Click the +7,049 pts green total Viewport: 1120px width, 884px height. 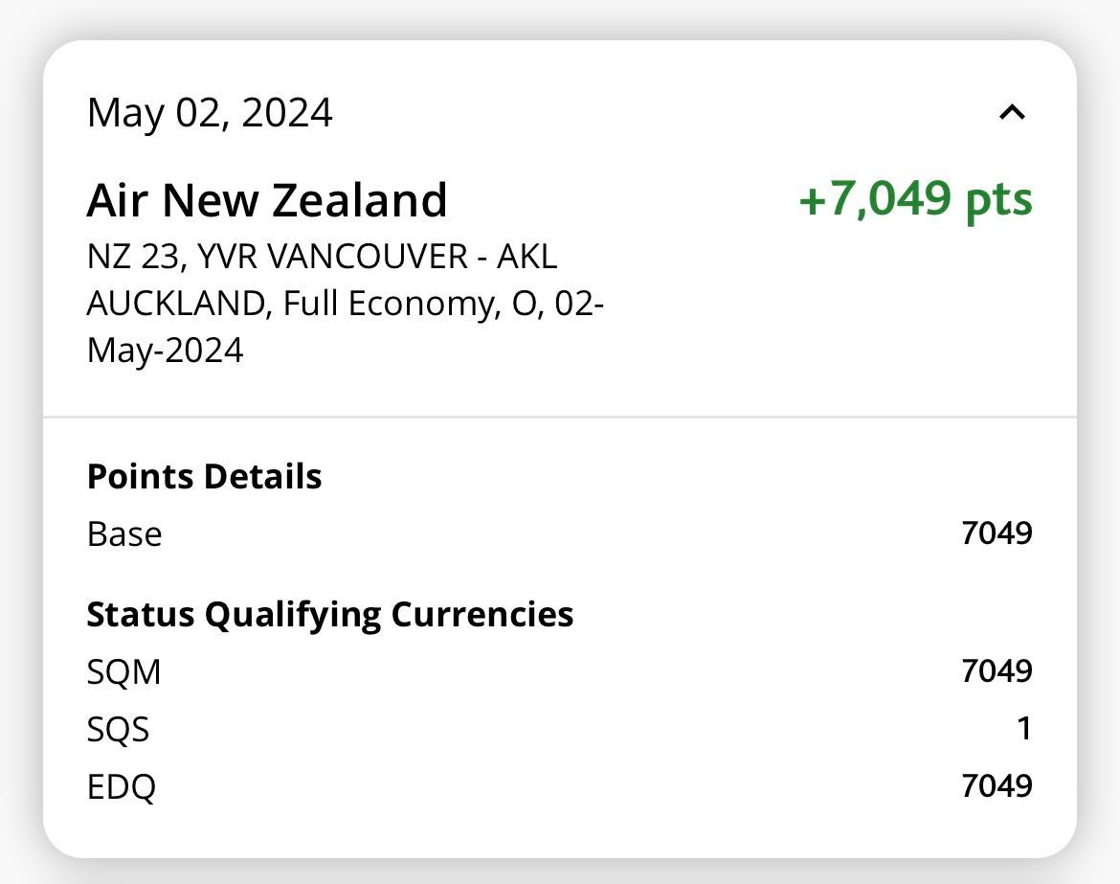pos(916,198)
